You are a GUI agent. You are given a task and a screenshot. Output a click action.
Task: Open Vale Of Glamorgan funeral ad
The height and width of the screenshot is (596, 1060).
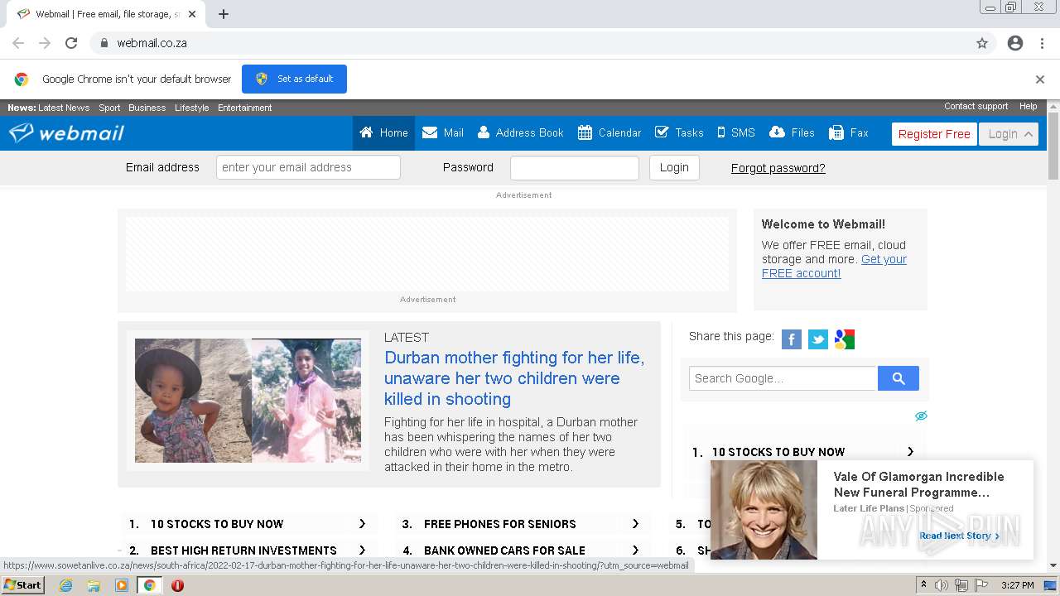point(918,484)
